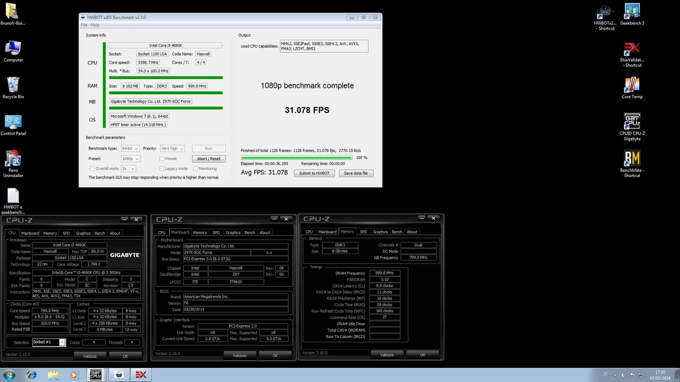Open the HWBOT e geekbench text file icon
This screenshot has height=382, width=680.
(13, 201)
